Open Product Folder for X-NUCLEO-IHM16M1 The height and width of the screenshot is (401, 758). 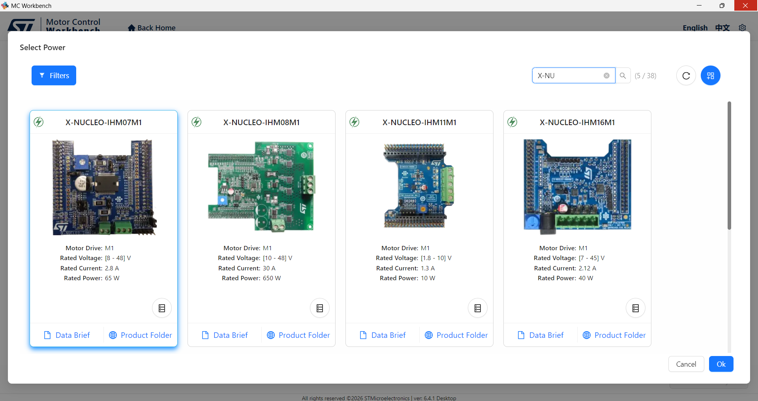(614, 335)
